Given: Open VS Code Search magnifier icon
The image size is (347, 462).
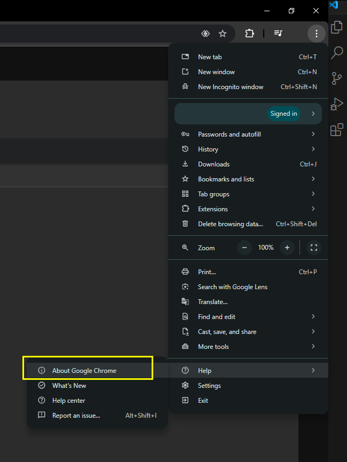Looking at the screenshot, I should tap(336, 52).
